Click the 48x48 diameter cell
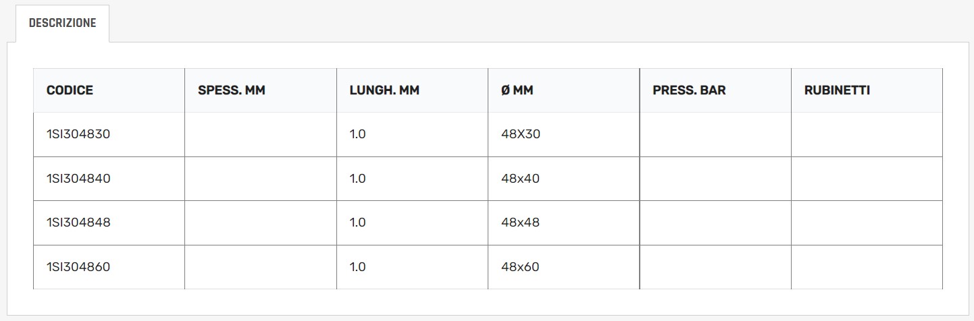The width and height of the screenshot is (974, 321). [520, 223]
